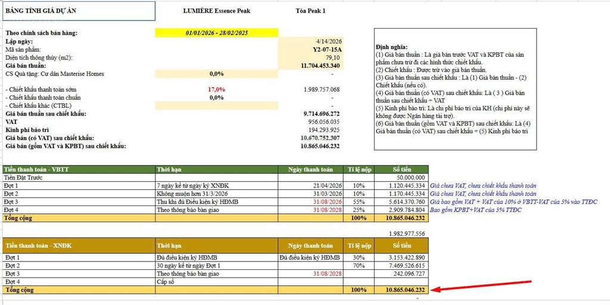Click the 25% ratio cell
The image size is (610, 305).
point(359,210)
